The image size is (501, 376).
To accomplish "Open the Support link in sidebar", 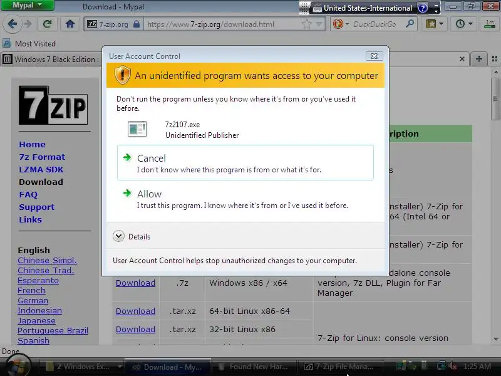I will pyautogui.click(x=36, y=207).
